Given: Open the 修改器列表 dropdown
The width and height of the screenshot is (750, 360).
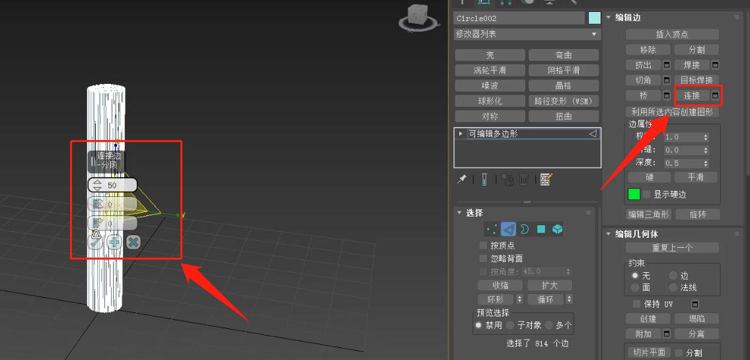Looking at the screenshot, I should [x=527, y=34].
